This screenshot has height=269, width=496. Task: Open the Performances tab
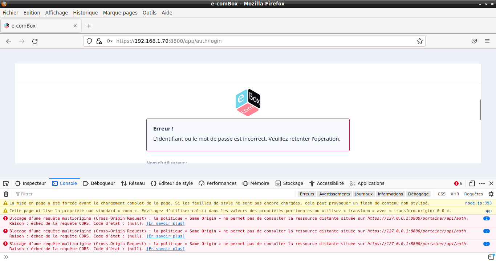pyautogui.click(x=217, y=183)
